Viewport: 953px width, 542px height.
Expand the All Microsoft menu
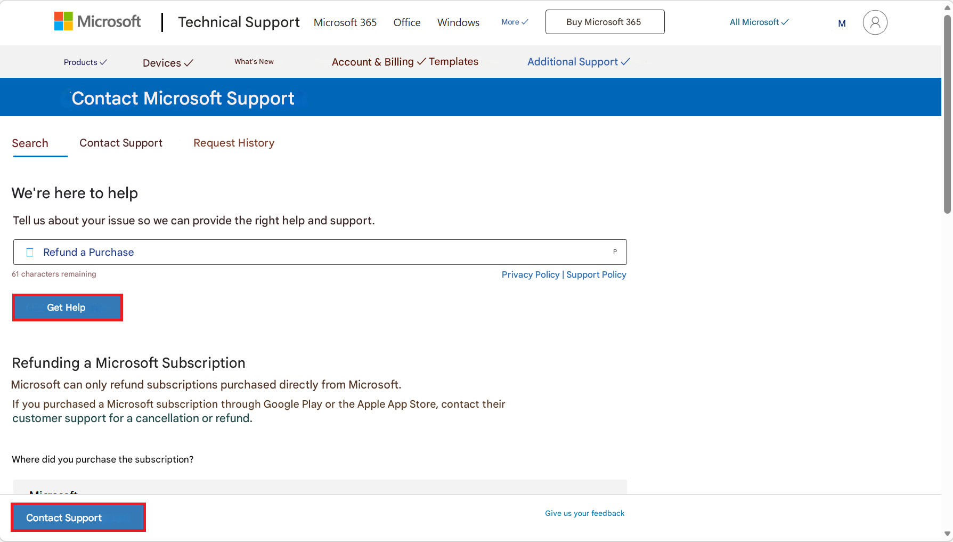(x=759, y=22)
